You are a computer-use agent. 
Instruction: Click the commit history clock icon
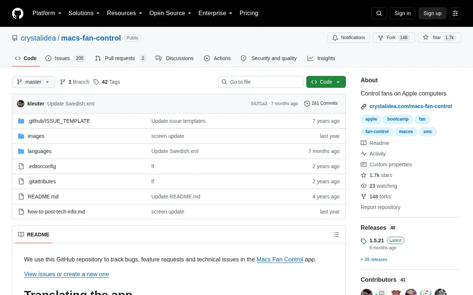307,104
